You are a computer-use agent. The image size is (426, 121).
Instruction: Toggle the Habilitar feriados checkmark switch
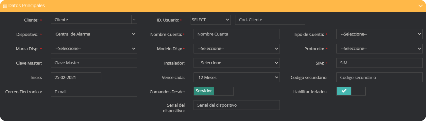[351, 91]
